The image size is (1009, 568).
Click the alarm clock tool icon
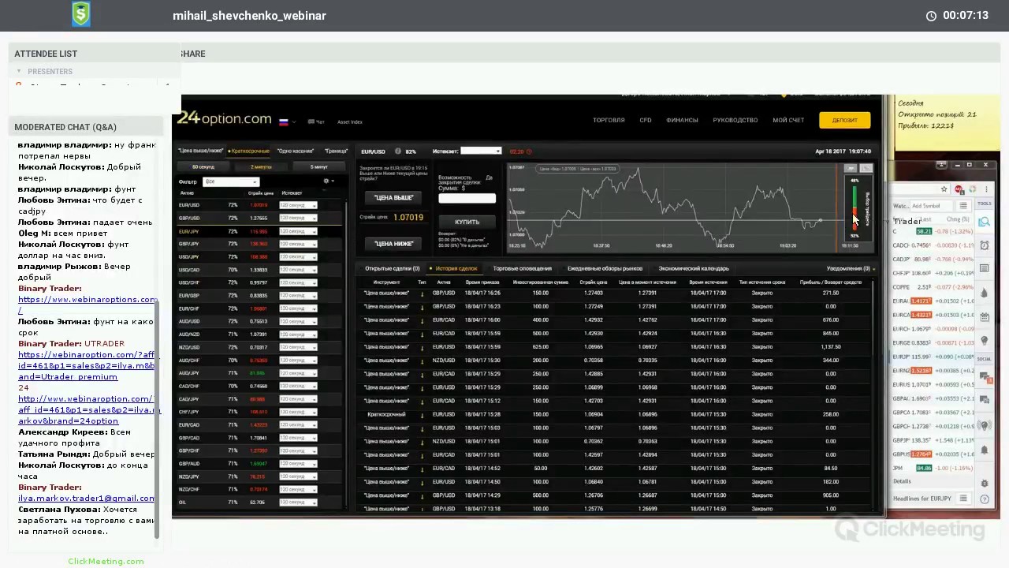point(984,245)
